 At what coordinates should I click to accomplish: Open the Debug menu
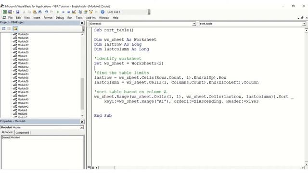point(60,18)
